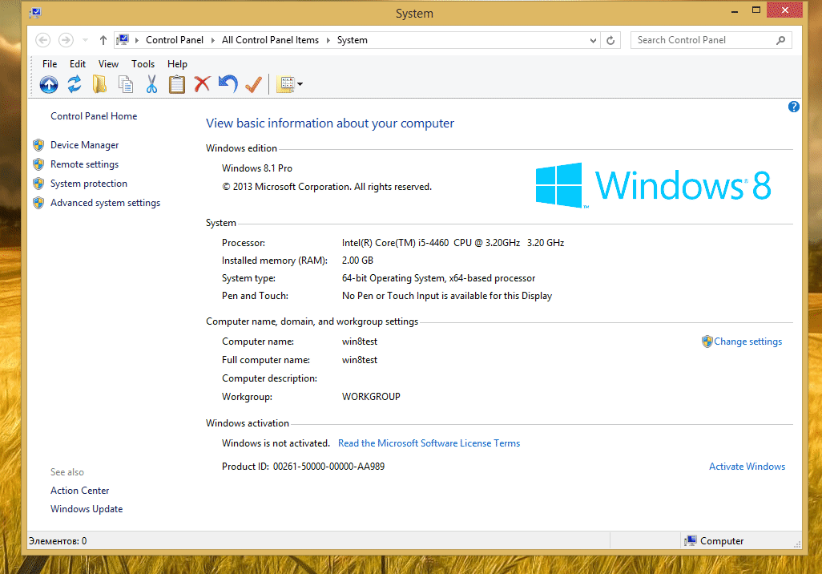Click the Views toolbar icon

point(286,84)
